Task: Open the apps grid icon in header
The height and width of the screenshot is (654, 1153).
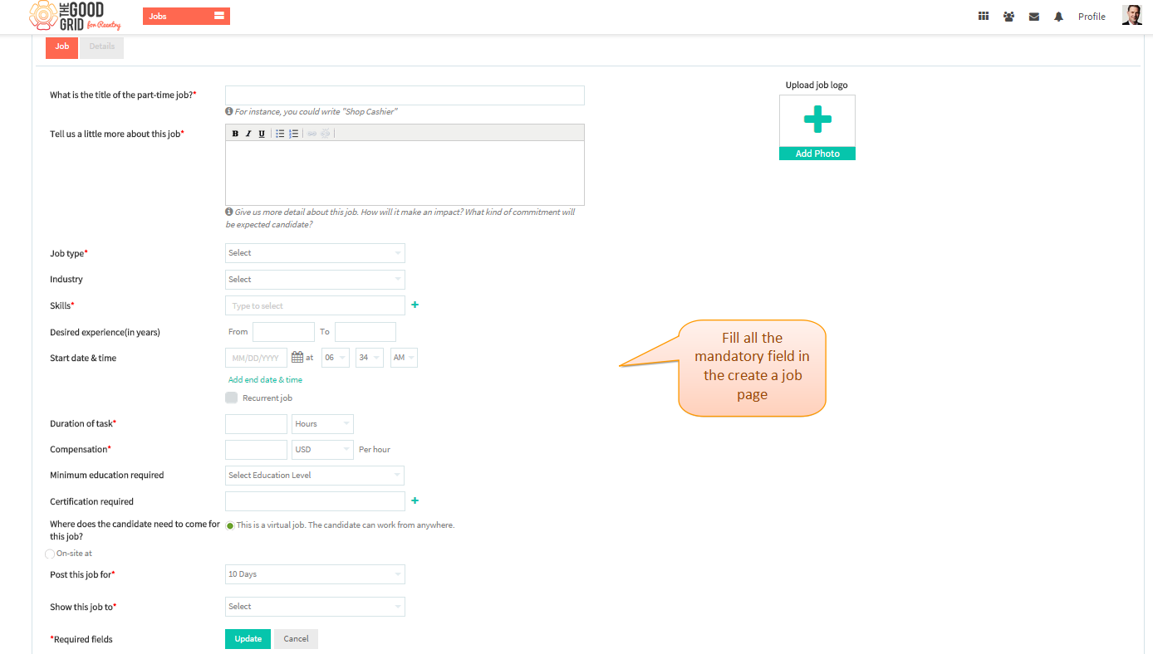Action: (x=984, y=16)
